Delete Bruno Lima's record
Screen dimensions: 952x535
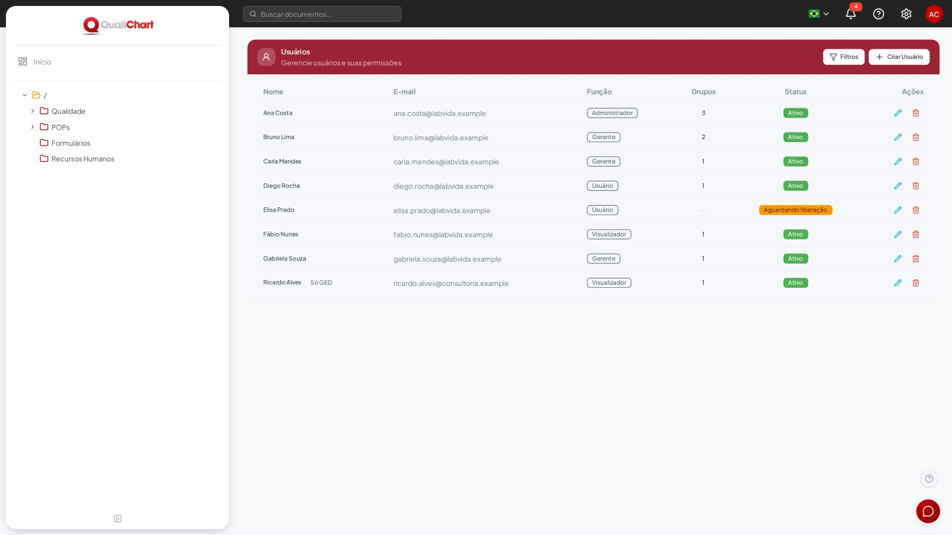(x=916, y=137)
